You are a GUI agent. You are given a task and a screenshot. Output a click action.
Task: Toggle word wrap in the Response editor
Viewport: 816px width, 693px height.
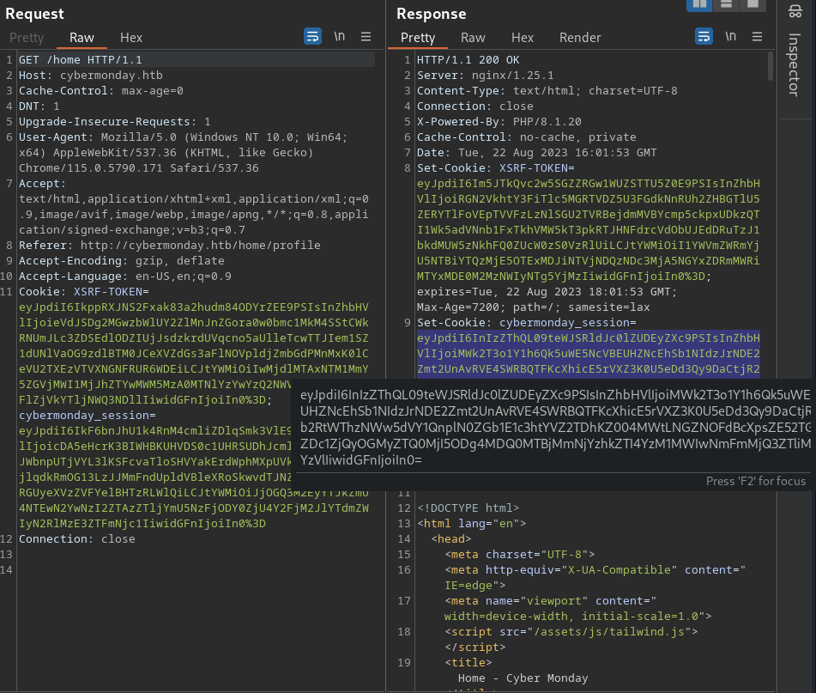704,36
